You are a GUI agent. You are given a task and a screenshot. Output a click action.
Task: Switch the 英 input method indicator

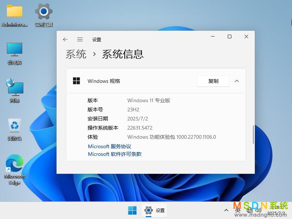pos(238,211)
